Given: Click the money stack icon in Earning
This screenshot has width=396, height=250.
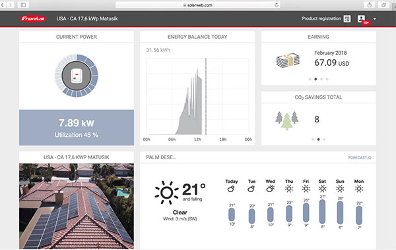Looking at the screenshot, I should 288,60.
